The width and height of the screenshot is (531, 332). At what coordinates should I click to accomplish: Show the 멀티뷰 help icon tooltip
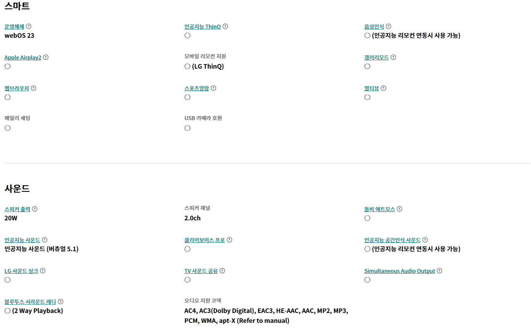click(x=383, y=88)
